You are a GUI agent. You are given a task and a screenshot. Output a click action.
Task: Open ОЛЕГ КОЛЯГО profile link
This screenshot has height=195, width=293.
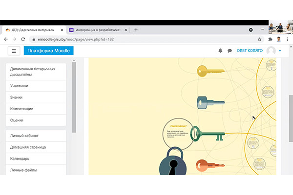(x=250, y=51)
